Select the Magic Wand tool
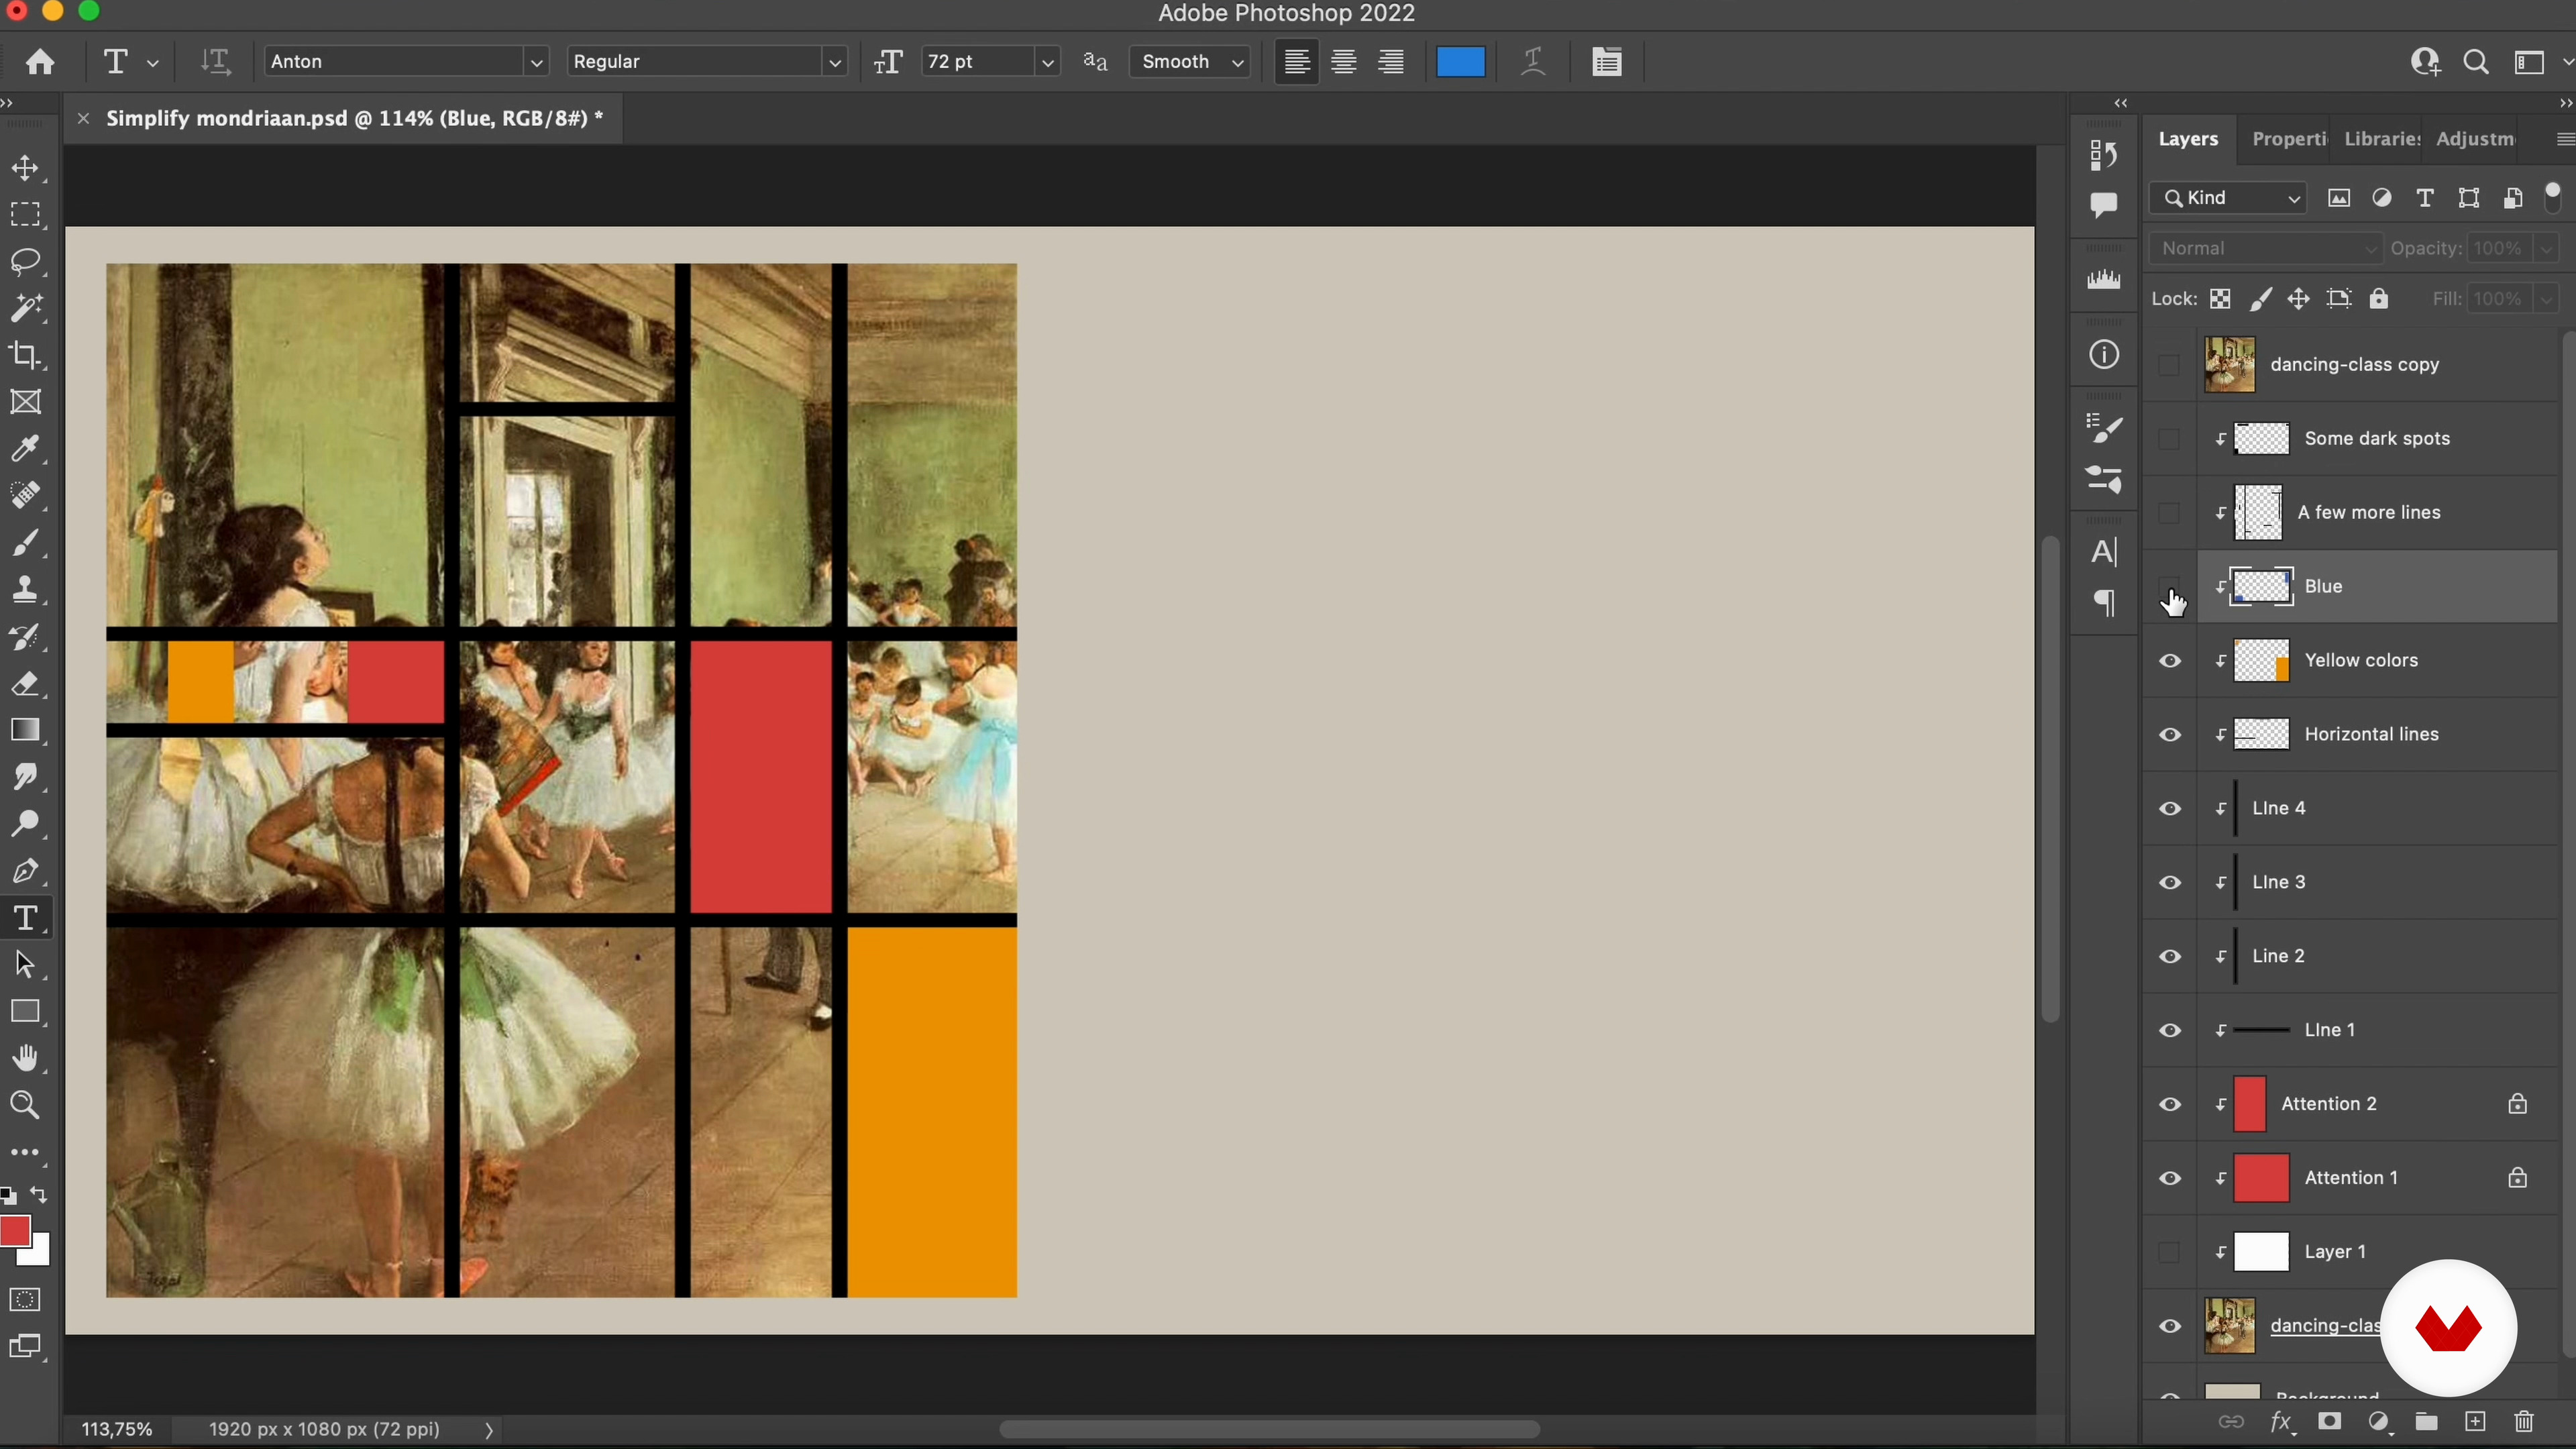Image resolution: width=2576 pixels, height=1449 pixels. click(26, 308)
